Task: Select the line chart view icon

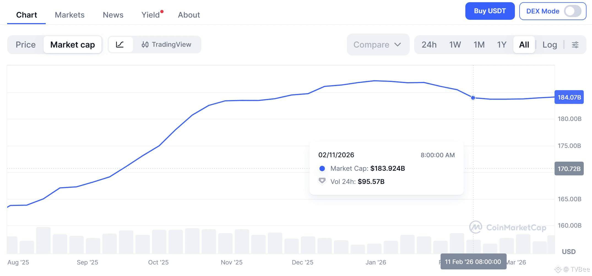Action: coord(120,45)
